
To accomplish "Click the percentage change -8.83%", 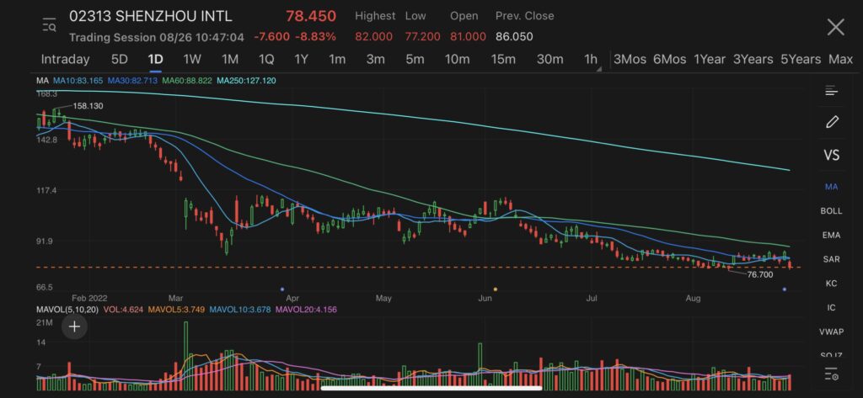I will click(x=315, y=37).
